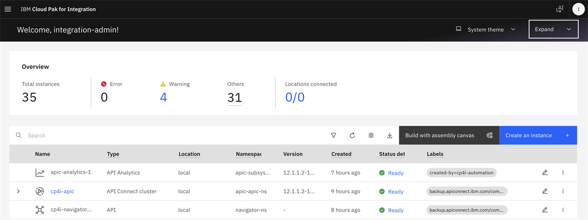The height and width of the screenshot is (220, 588).
Task: Click the API Connect cluster type cell
Action: click(132, 191)
